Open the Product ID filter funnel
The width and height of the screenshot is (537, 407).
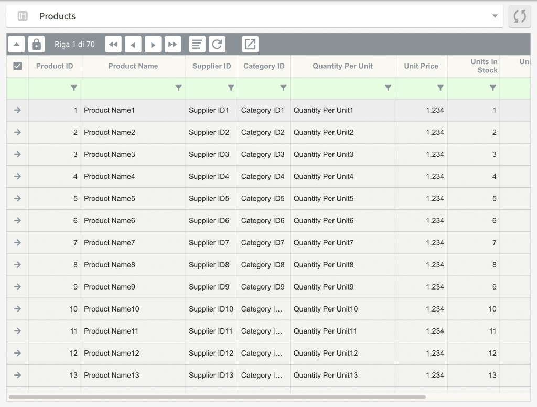coord(73,88)
